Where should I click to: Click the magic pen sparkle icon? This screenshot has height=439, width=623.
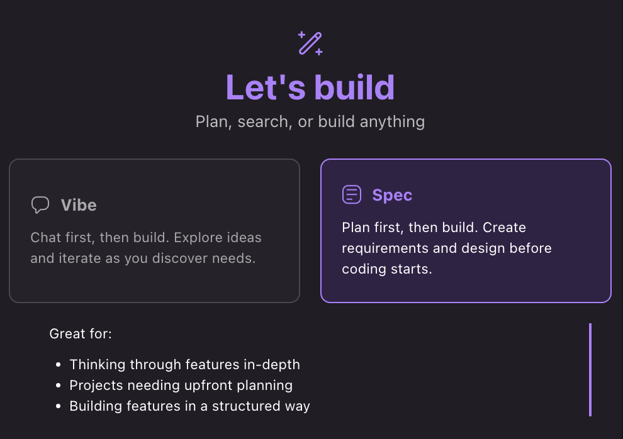310,42
